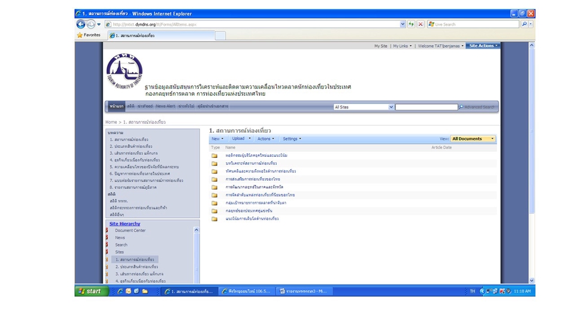The width and height of the screenshot is (575, 323).
Task: Switch to the Microsoft Word taskbar window
Action: 304,291
